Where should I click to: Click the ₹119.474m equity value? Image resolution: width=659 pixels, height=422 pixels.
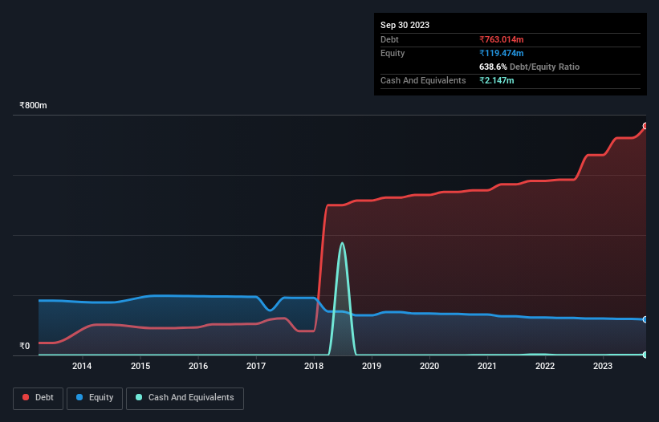(x=502, y=53)
